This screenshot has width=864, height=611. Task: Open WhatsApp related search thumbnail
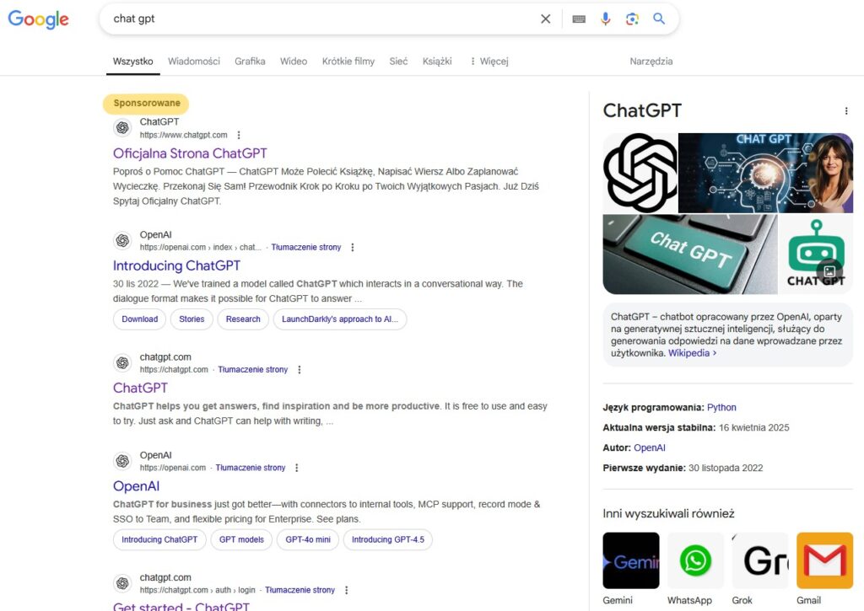[x=695, y=560]
